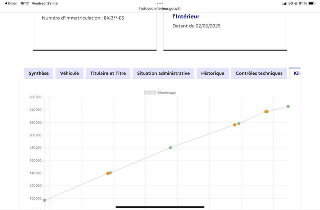Select the Situation administrative tab

click(163, 73)
